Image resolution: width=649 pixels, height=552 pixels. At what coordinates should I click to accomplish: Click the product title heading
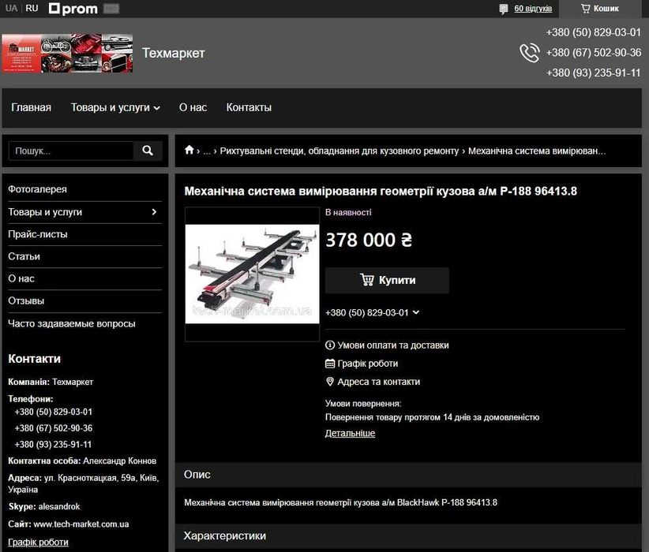(x=381, y=191)
